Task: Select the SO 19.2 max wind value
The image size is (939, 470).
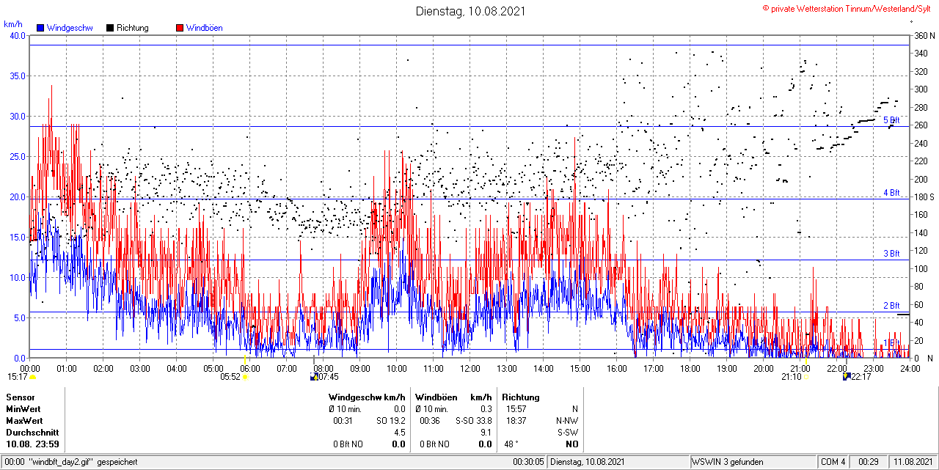Action: click(x=392, y=420)
